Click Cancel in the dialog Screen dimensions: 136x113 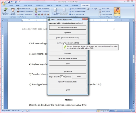point(68,90)
